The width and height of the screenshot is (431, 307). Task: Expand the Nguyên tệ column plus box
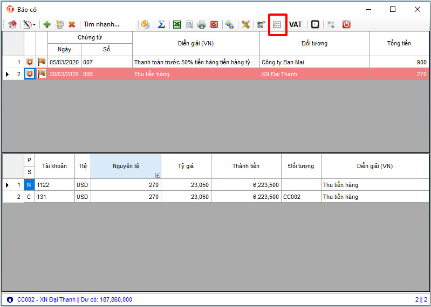click(158, 175)
